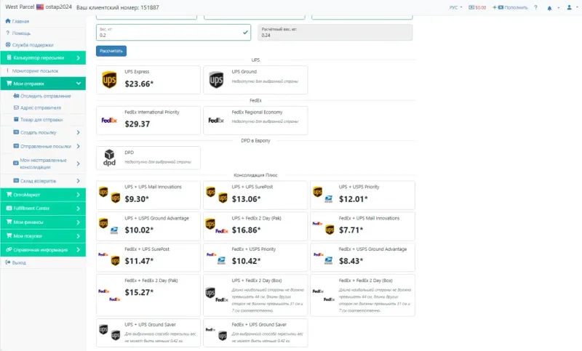
Task: Click the Расчётный вес field 0.24
Action: [335, 32]
